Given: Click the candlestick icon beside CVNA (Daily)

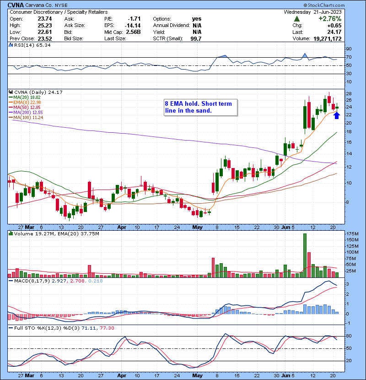Looking at the screenshot, I should 11,92.
